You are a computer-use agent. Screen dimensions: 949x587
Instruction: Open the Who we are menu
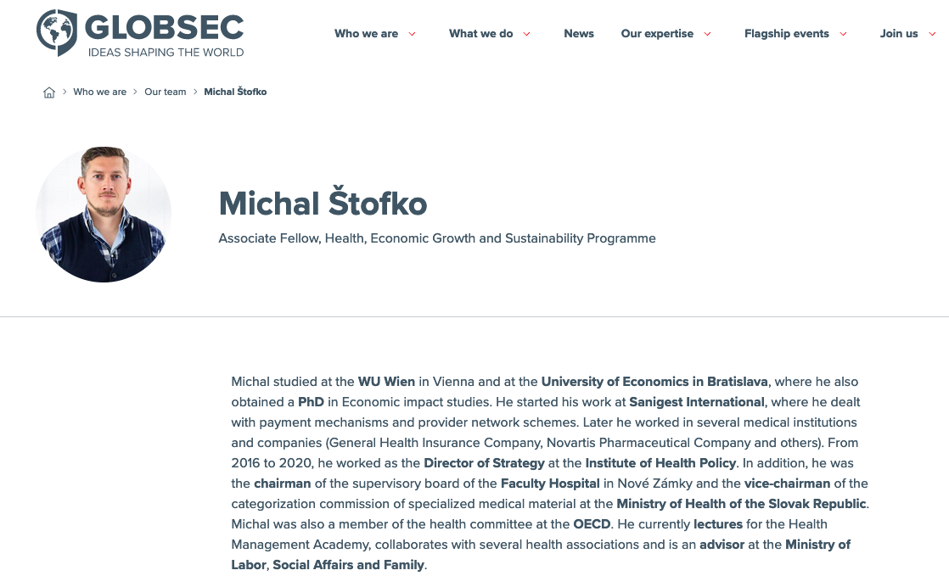click(366, 34)
